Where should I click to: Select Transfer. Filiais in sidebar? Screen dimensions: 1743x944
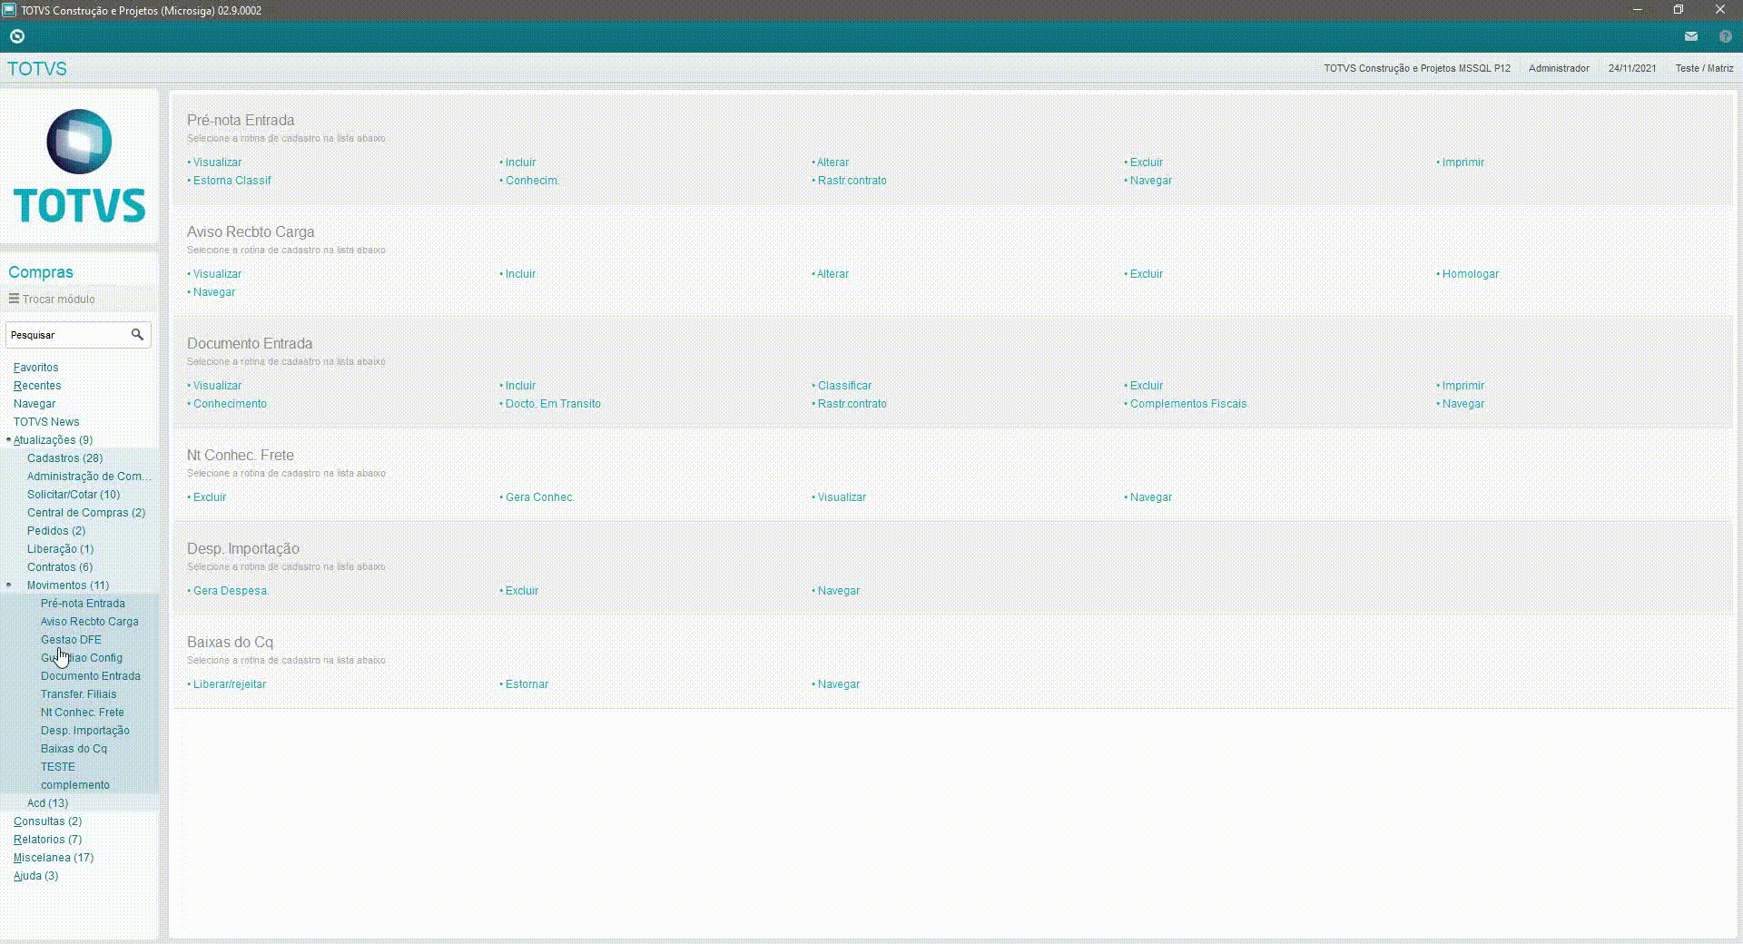click(78, 694)
